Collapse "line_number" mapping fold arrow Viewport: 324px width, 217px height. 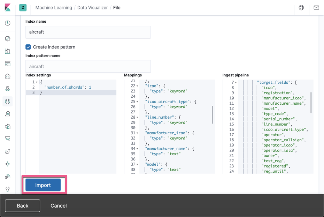(137, 117)
